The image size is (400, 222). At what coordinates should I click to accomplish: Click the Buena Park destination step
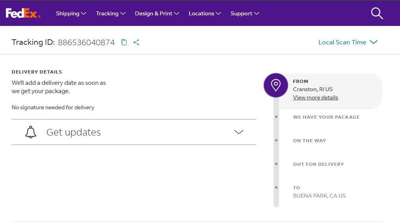[319, 196]
